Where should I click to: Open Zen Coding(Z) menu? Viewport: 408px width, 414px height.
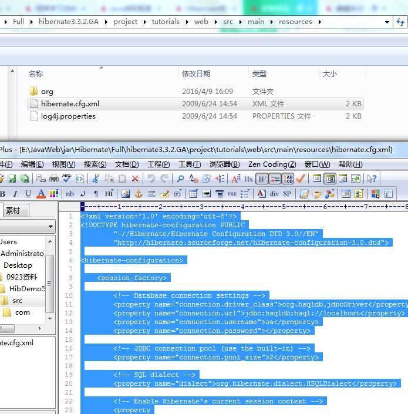coord(272,164)
